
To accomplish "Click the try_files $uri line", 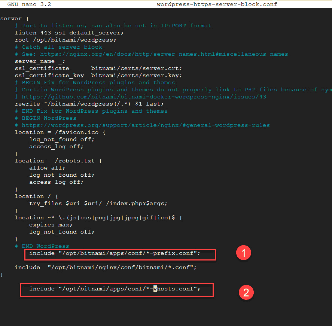I will (98, 204).
